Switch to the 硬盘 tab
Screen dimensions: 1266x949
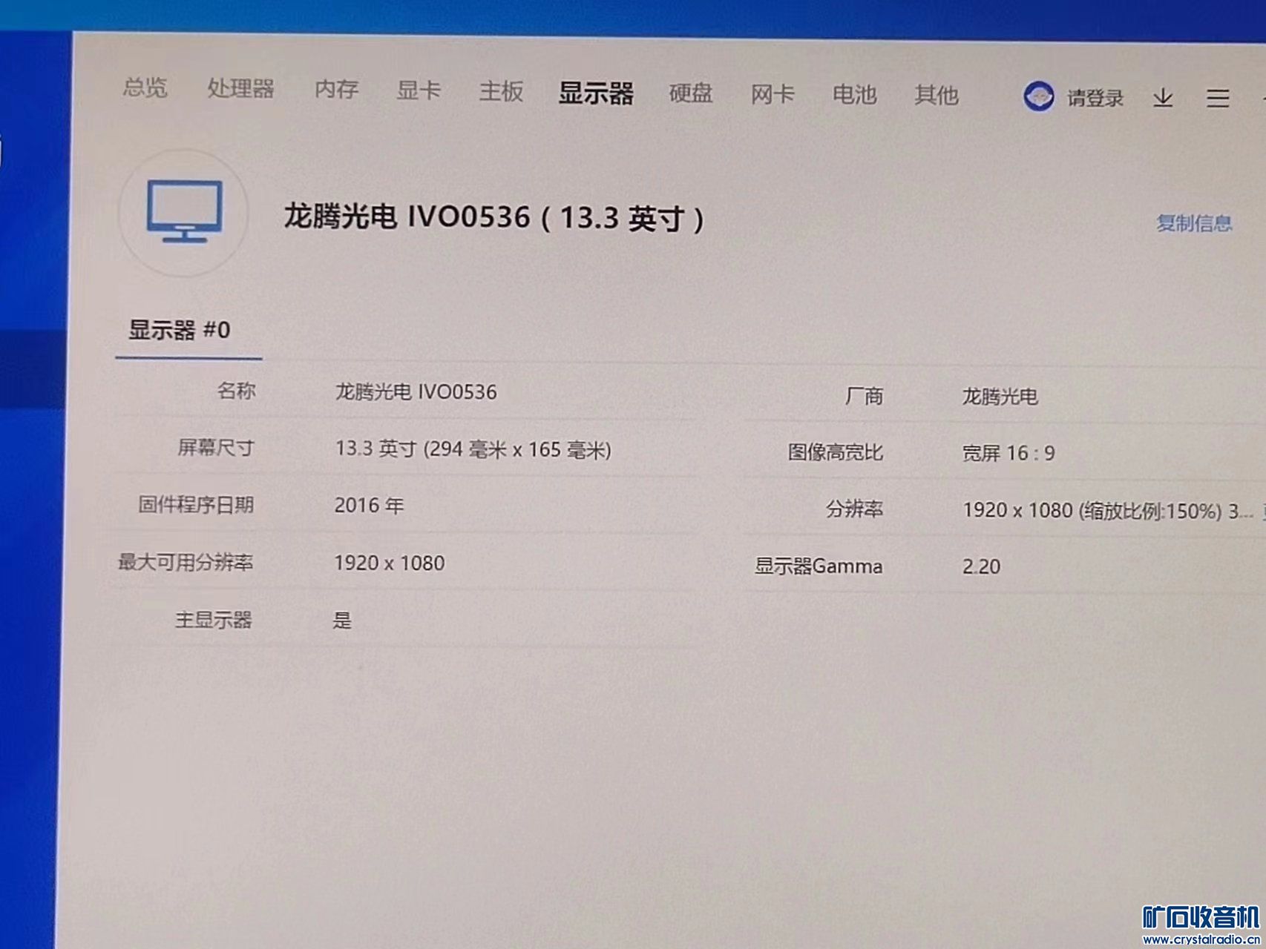click(x=690, y=93)
